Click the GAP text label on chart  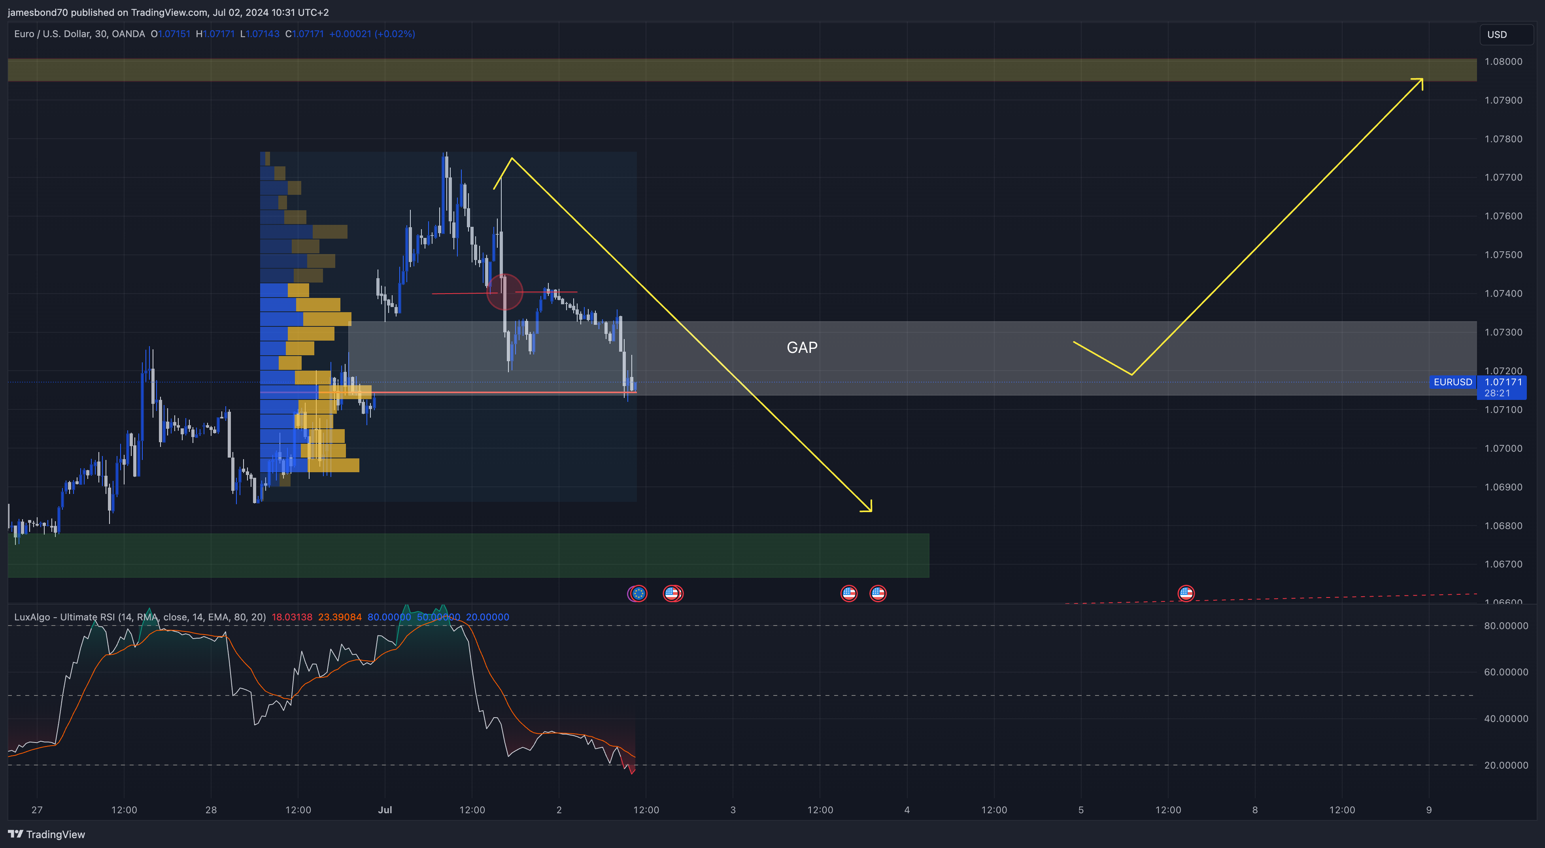pos(802,348)
